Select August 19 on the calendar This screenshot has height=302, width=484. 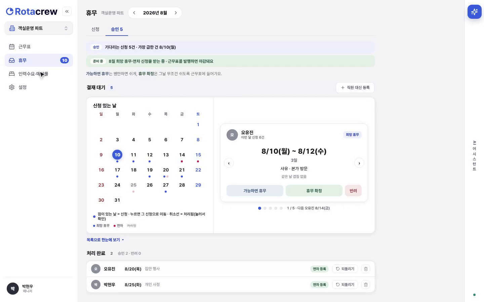coord(150,170)
